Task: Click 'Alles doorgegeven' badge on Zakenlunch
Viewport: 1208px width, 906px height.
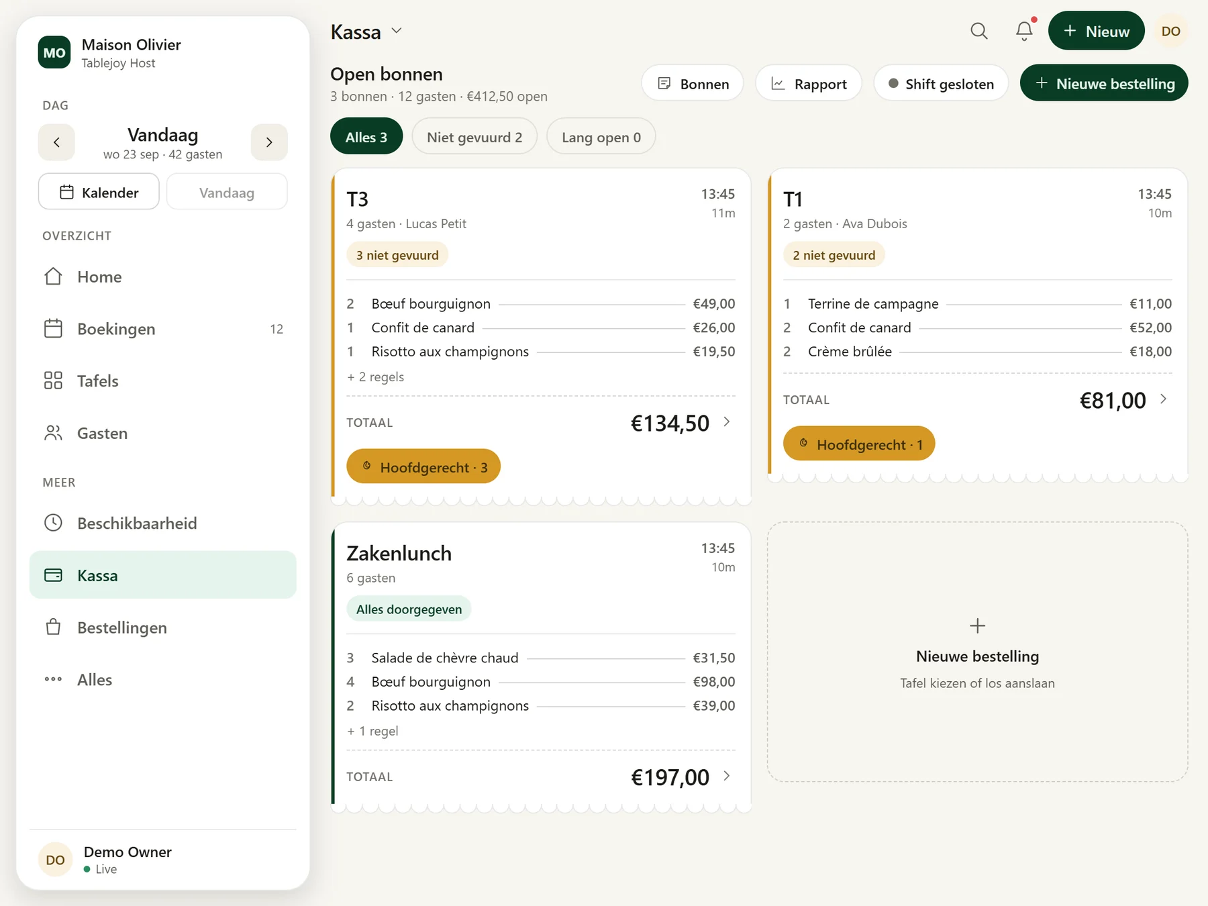Action: [x=409, y=609]
